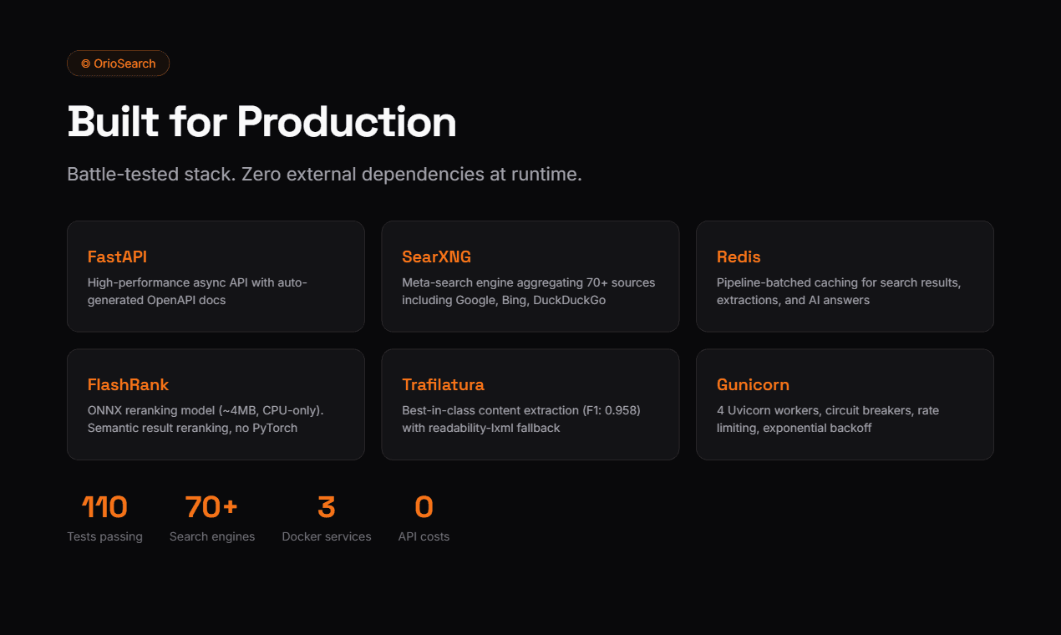
Task: Select the 70+ search engines statistic
Action: 211,507
